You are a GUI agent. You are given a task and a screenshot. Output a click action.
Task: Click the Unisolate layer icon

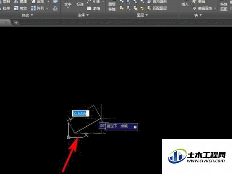129,8
